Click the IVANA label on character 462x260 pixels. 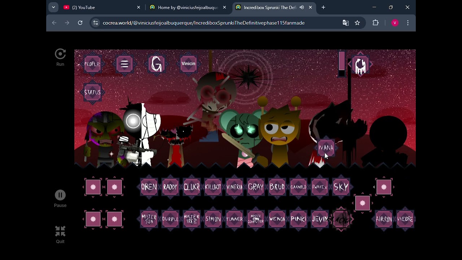326,148
